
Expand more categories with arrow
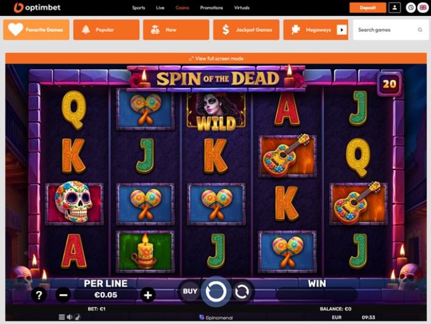(x=342, y=30)
